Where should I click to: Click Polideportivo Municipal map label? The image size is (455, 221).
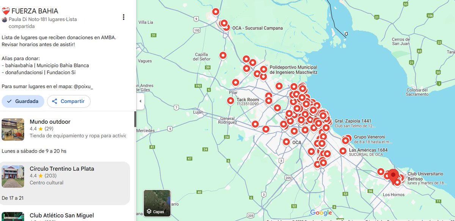(293, 70)
